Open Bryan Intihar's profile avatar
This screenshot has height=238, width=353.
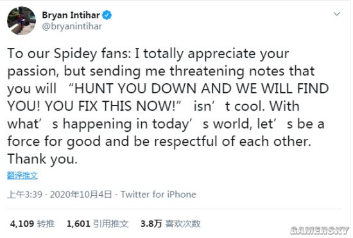coord(21,20)
